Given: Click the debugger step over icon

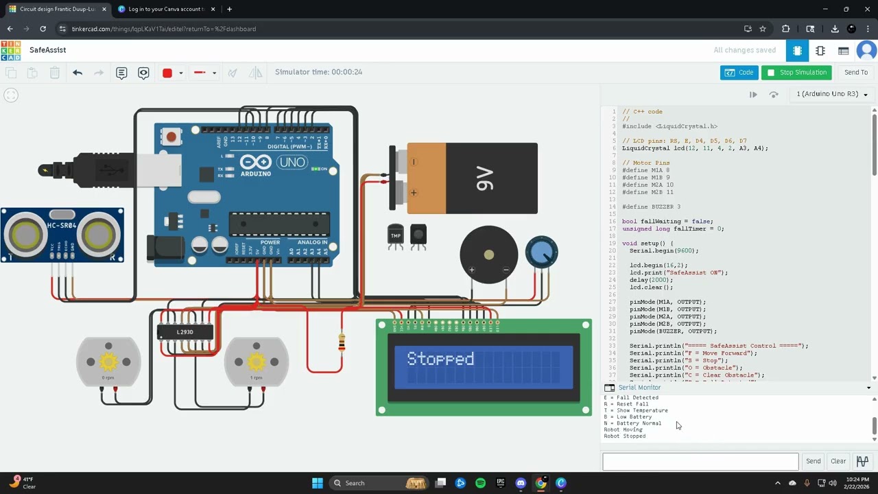Looking at the screenshot, I should 774,95.
